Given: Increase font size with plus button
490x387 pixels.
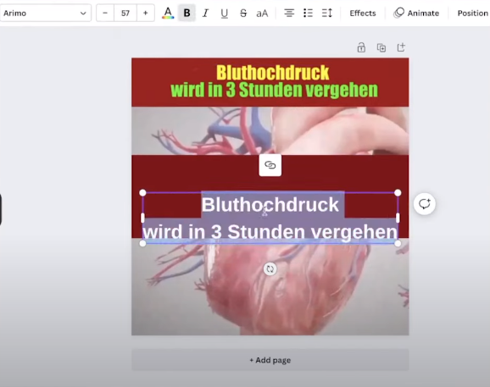Looking at the screenshot, I should (145, 13).
